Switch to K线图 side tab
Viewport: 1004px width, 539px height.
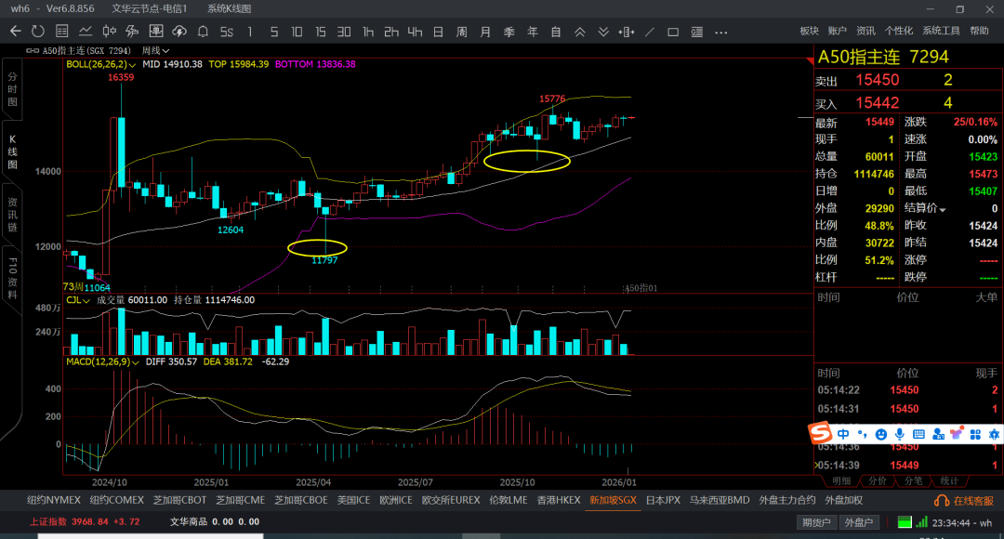click(x=12, y=151)
